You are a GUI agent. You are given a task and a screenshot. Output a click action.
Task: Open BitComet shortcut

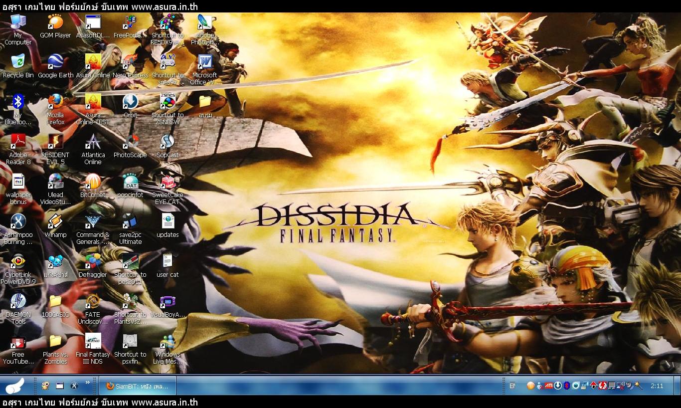93,186
